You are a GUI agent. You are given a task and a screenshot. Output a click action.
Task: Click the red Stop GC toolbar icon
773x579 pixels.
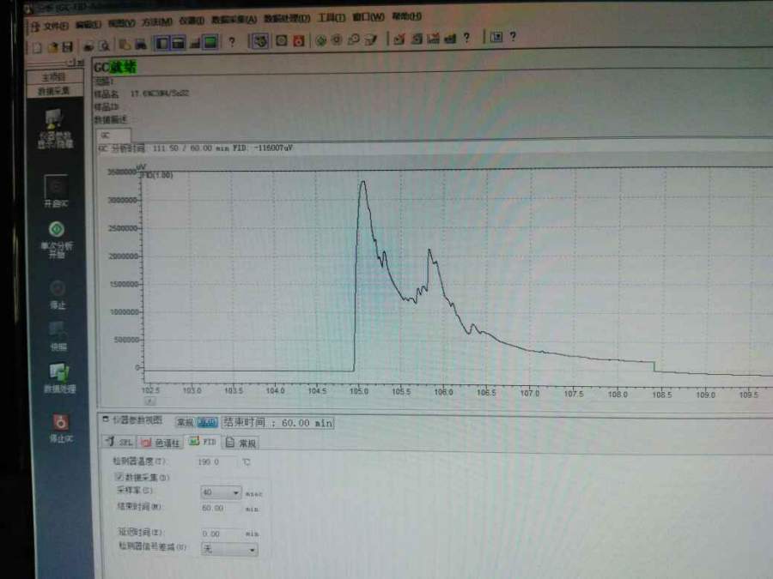pos(299,41)
